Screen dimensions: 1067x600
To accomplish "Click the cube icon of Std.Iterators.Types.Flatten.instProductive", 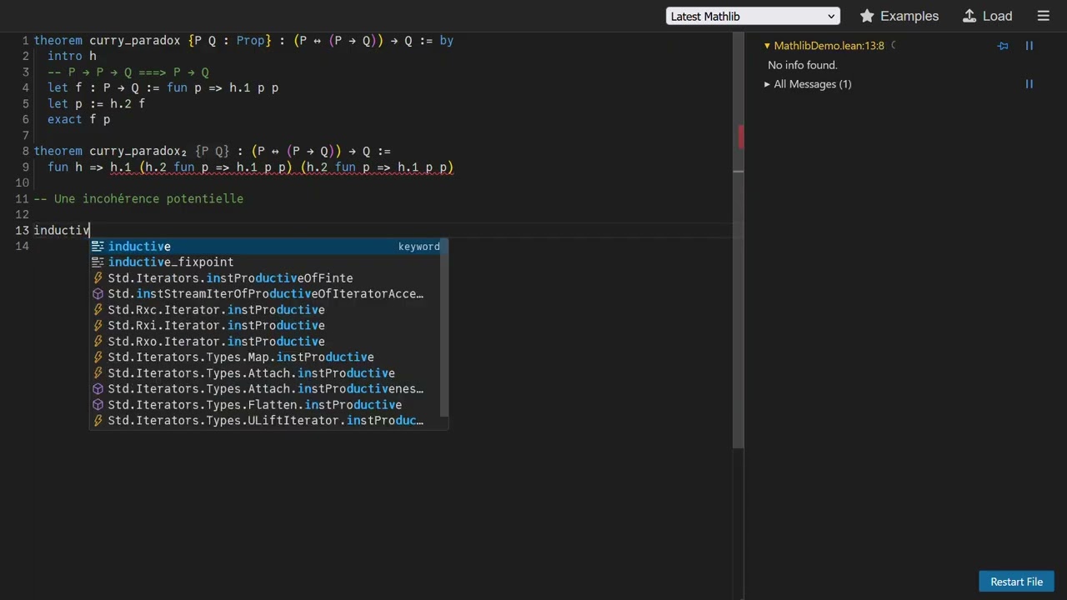I will click(98, 405).
